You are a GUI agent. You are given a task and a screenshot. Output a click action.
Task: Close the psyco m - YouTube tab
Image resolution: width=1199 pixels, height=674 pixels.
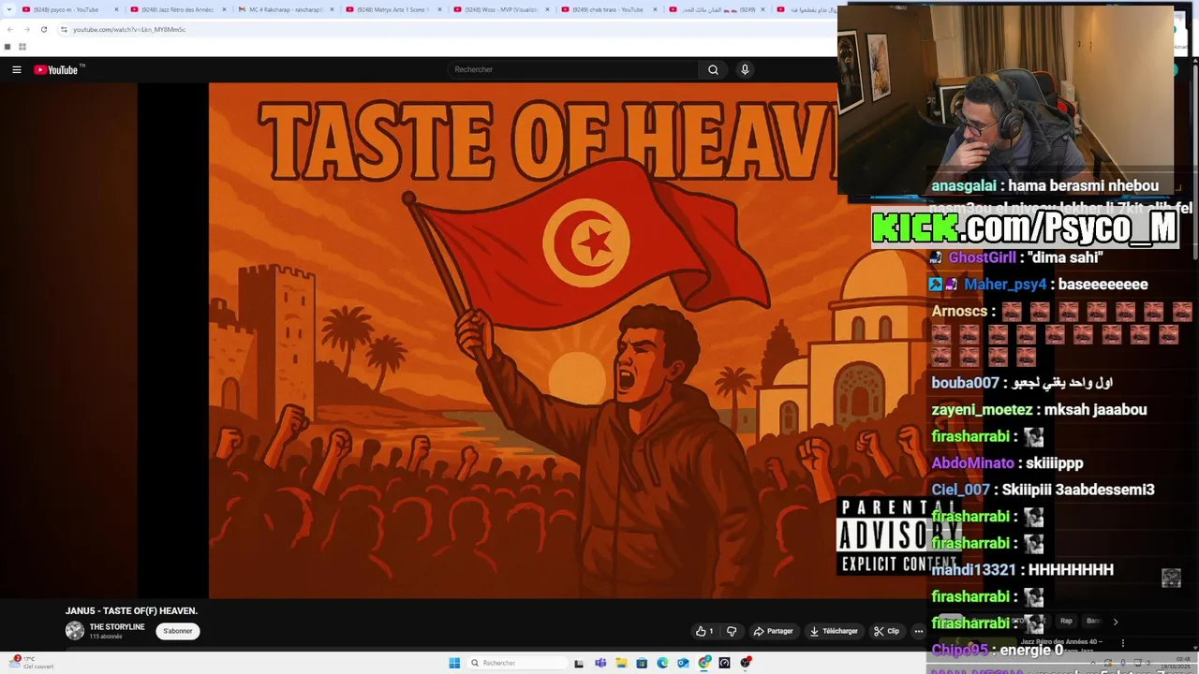[117, 9]
